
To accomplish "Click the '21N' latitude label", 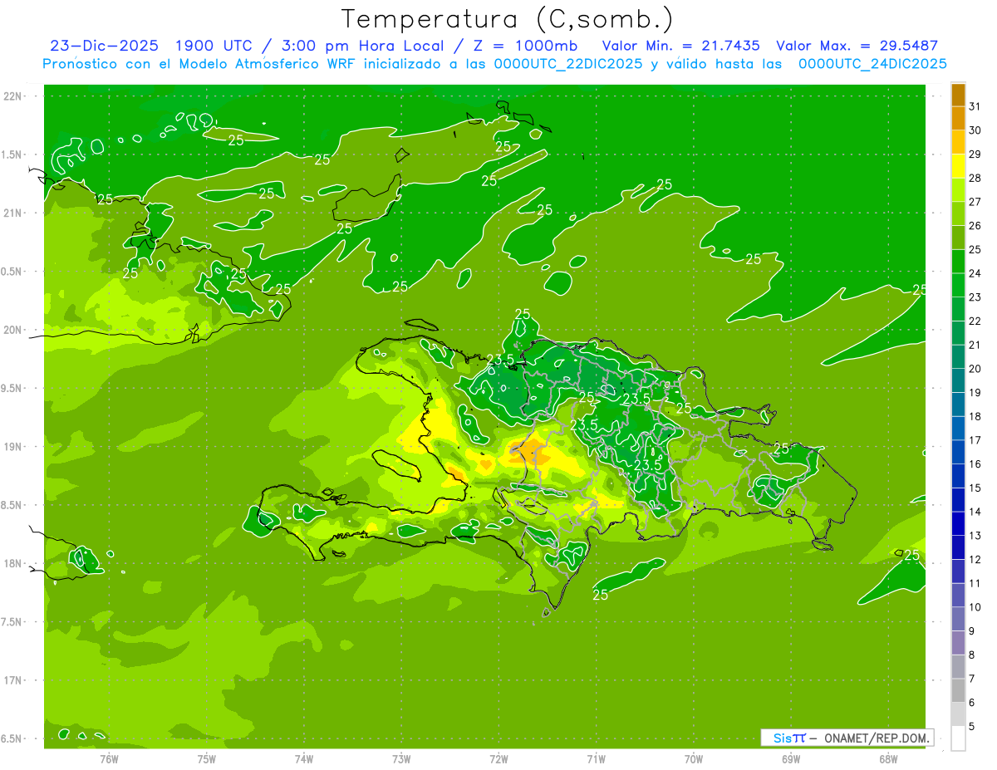I will click(13, 213).
